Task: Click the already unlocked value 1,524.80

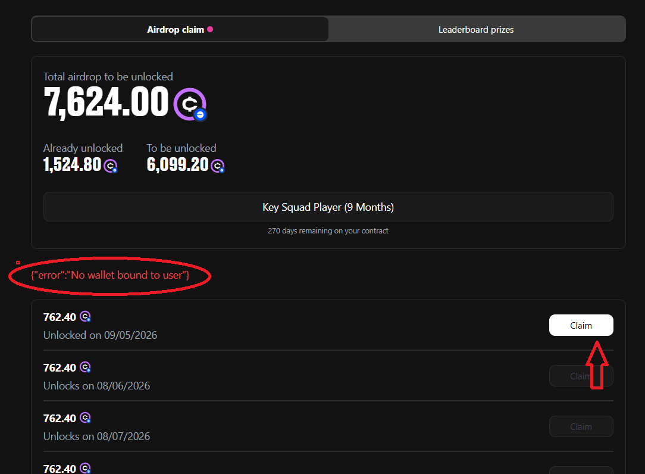Action: [x=73, y=165]
